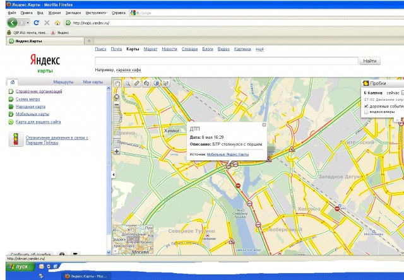Image resolution: width=404 pixels, height=280 pixels.
Task: Click the Firefox back arrow button
Action: pyautogui.click(x=13, y=23)
